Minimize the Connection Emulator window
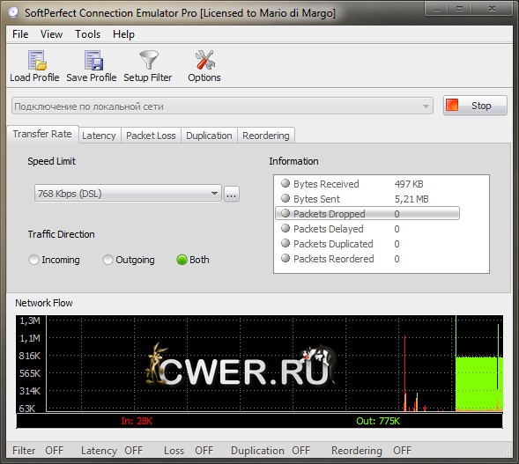 pos(436,9)
